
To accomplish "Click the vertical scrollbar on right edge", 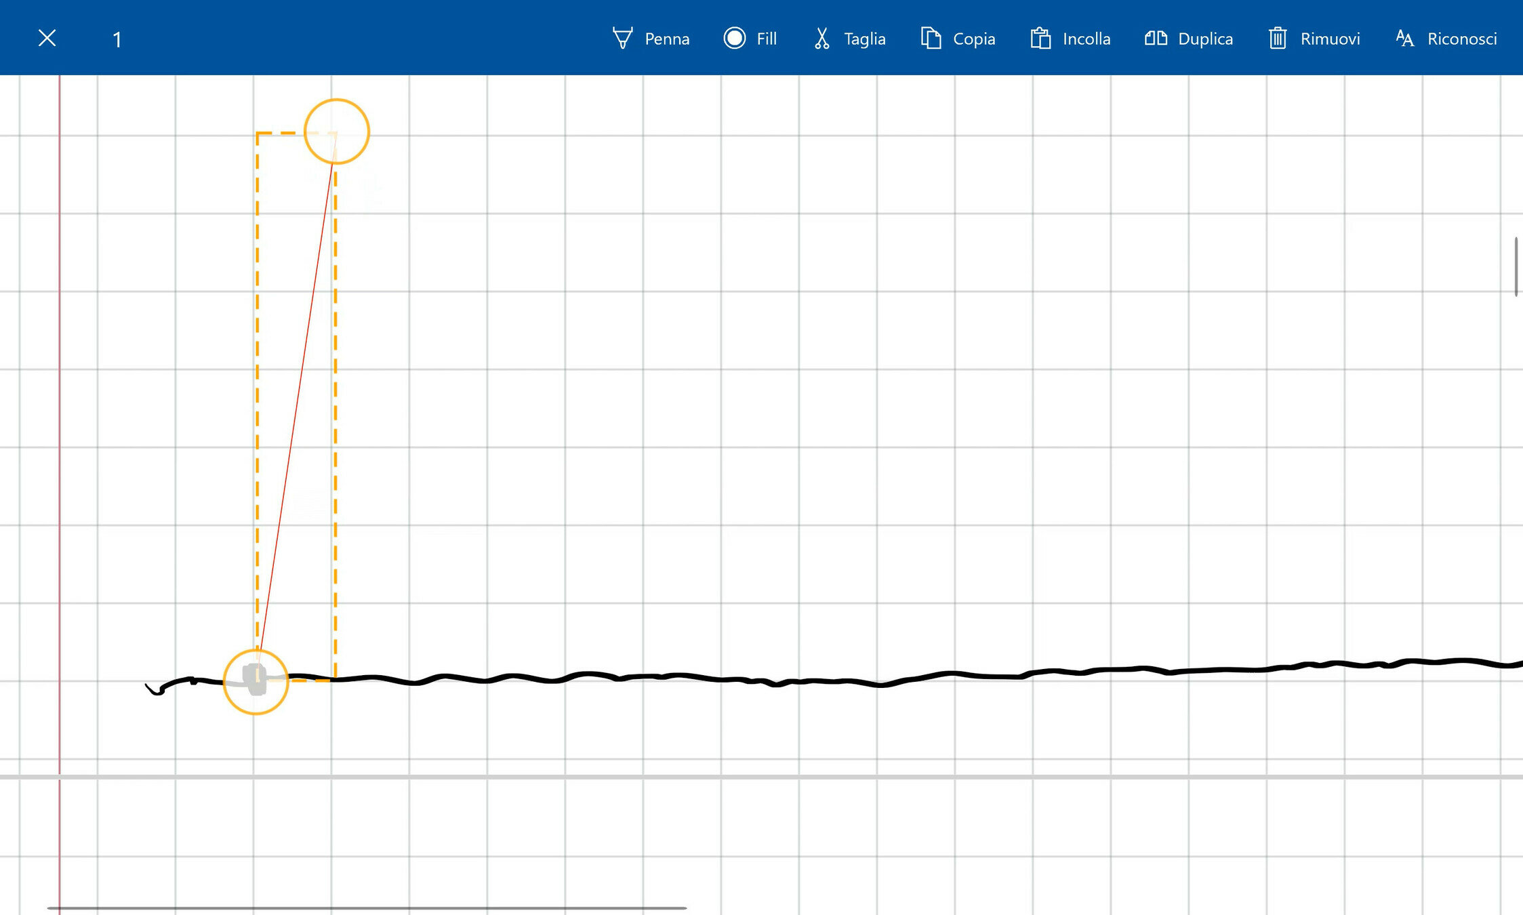I will coord(1516,266).
